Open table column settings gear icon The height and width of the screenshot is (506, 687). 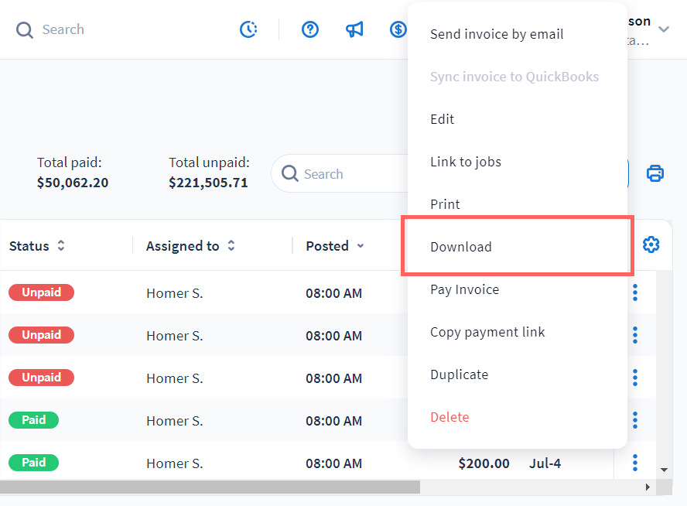[651, 245]
